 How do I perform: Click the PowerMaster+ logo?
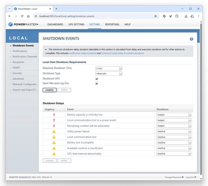tap(23, 24)
